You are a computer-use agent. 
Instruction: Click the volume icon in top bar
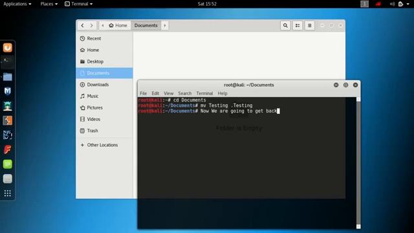coord(393,4)
